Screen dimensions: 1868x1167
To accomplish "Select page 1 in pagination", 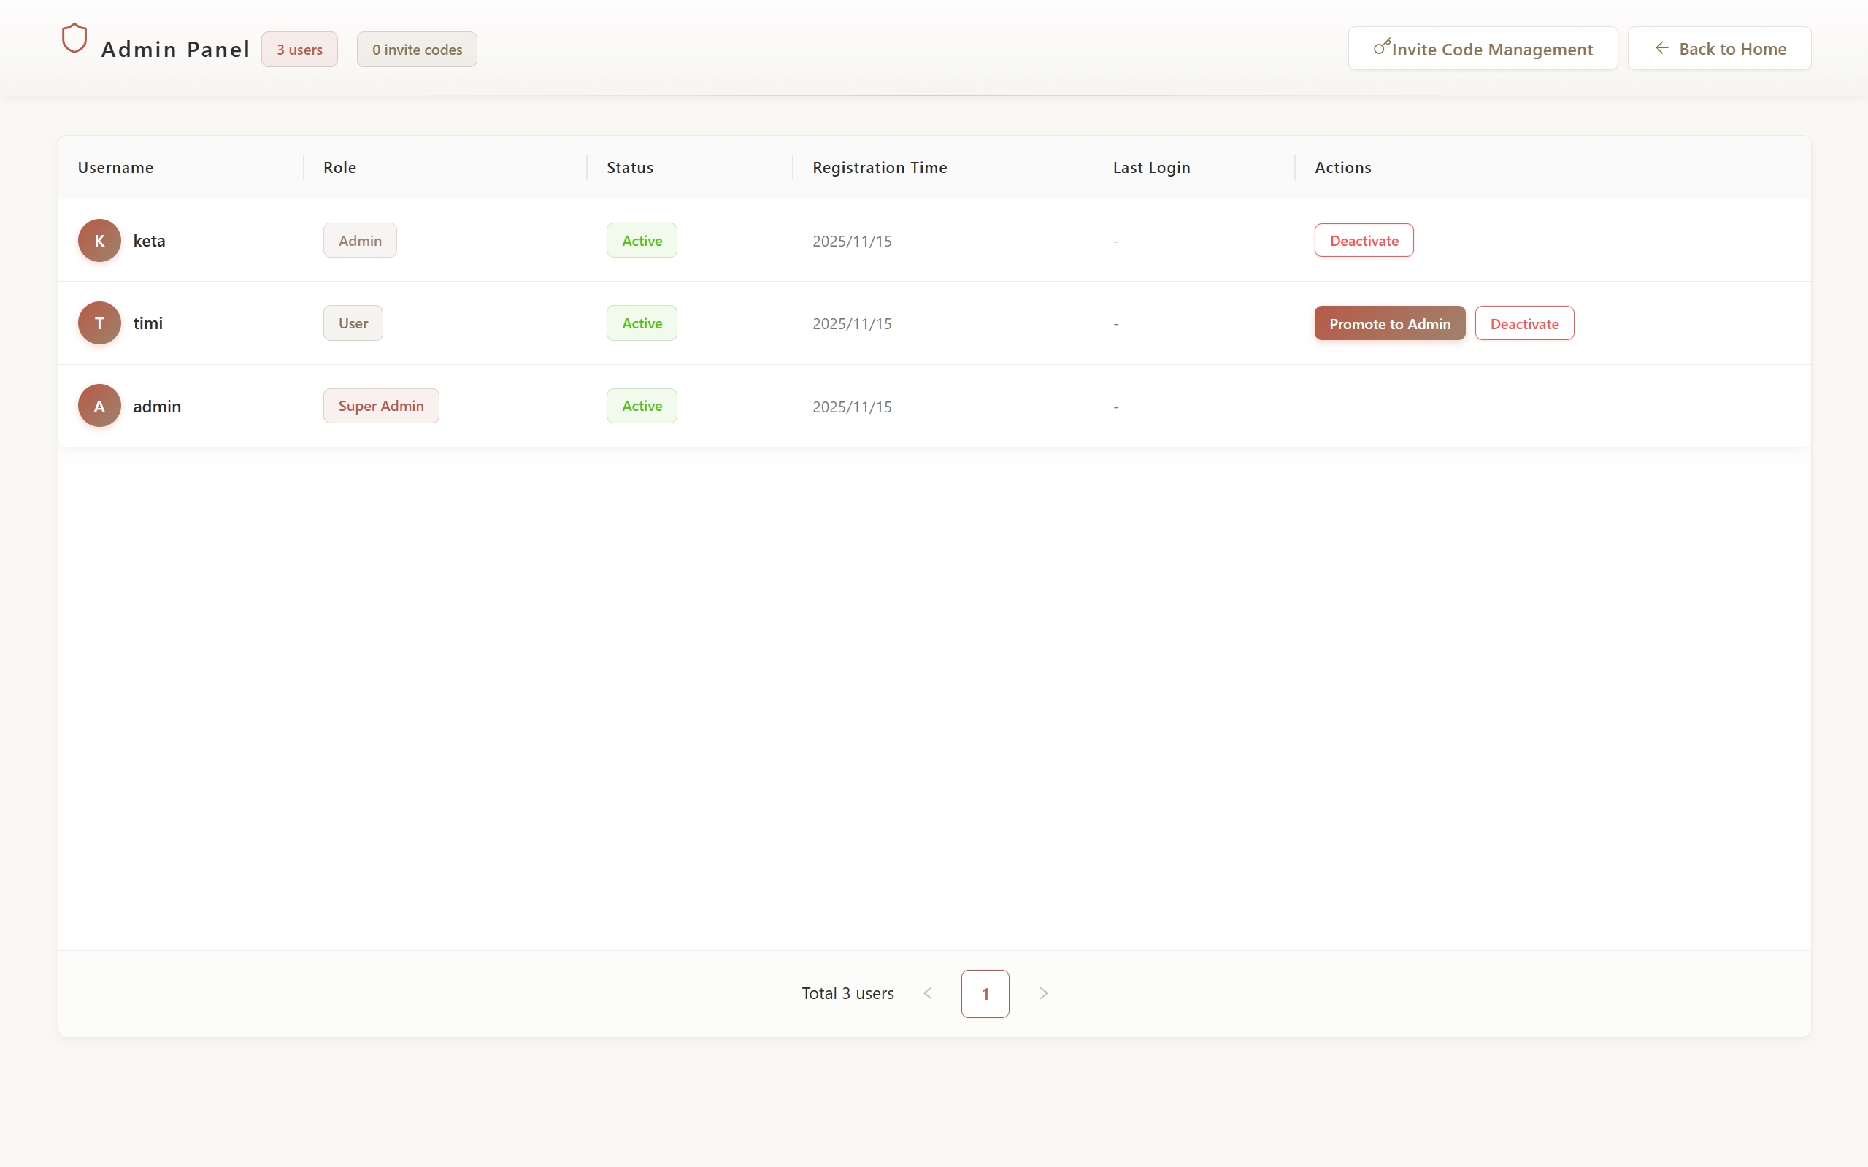I will tap(985, 993).
